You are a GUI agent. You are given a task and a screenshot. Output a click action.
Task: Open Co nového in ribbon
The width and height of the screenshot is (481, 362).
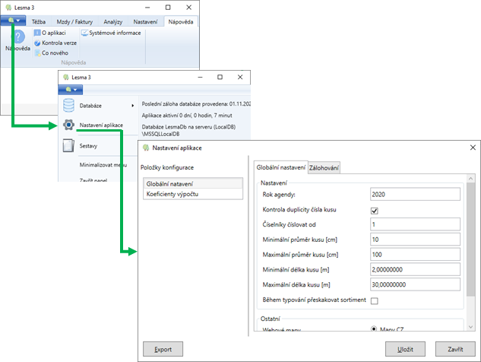[x=37, y=53]
